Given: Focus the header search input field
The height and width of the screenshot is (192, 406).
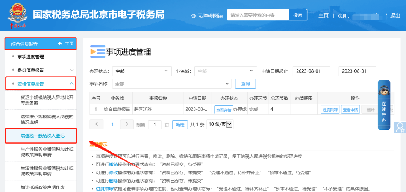Looking at the screenshot, I should click(x=258, y=15).
